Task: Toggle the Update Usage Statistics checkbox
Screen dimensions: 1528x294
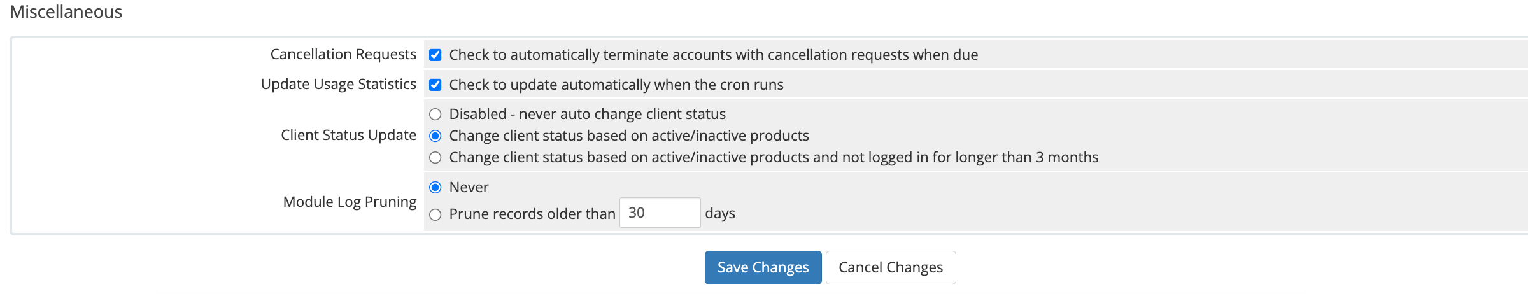Action: (435, 85)
